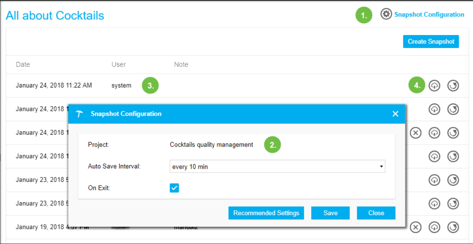
Task: Download the snapshot in the second row
Action: [x=434, y=108]
